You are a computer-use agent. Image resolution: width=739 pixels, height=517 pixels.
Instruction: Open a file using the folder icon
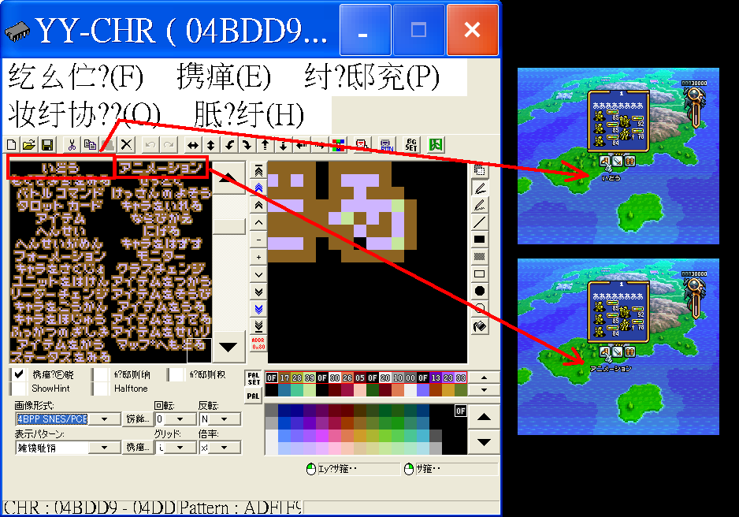click(29, 145)
